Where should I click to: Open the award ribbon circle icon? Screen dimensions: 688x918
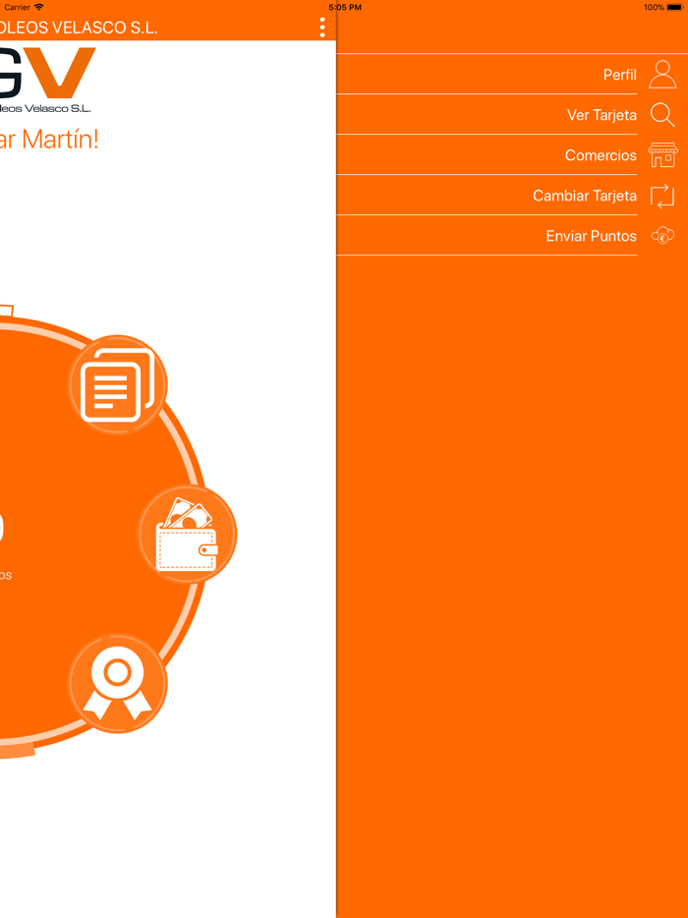click(118, 683)
